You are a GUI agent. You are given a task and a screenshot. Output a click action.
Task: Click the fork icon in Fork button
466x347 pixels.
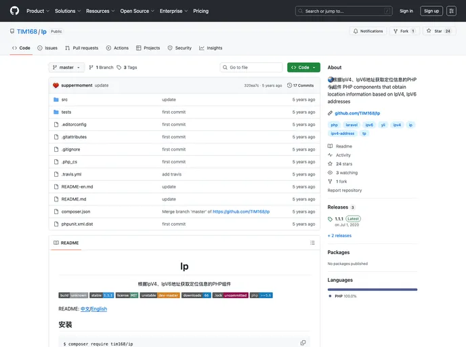tap(396, 31)
